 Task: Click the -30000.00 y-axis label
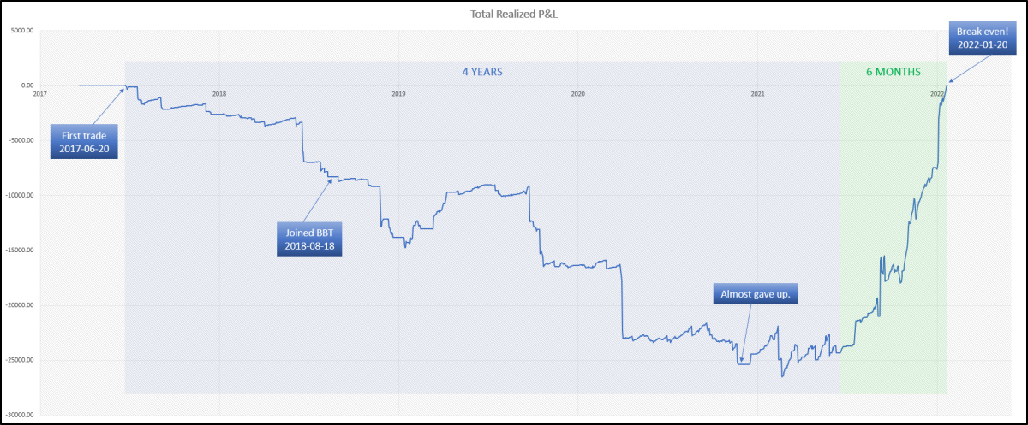tap(19, 416)
